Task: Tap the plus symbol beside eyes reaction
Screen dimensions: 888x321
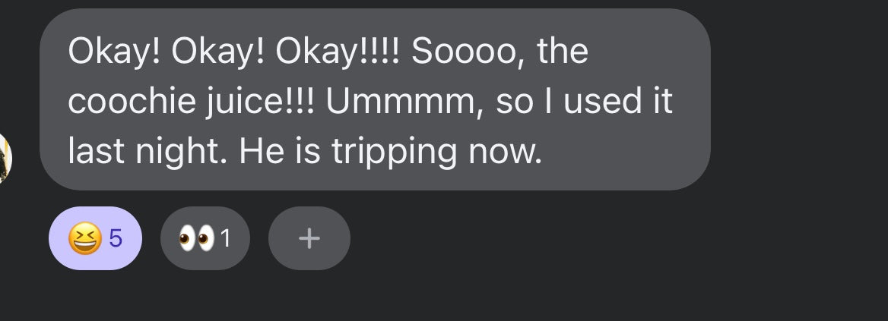Action: click(x=309, y=238)
